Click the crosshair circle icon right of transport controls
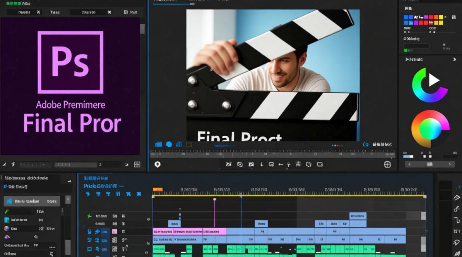This screenshot has width=462, height=257. 387,164
